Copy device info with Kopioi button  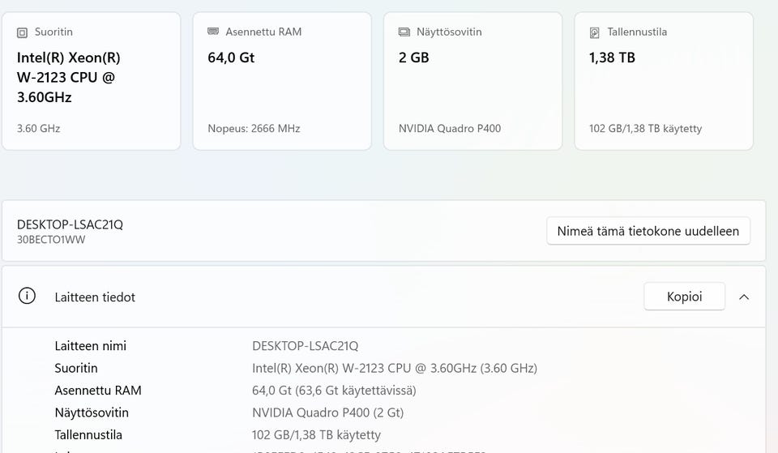tap(684, 297)
